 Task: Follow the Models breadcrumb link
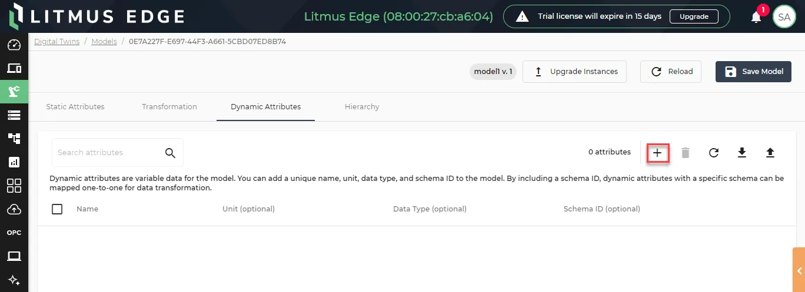coord(104,42)
